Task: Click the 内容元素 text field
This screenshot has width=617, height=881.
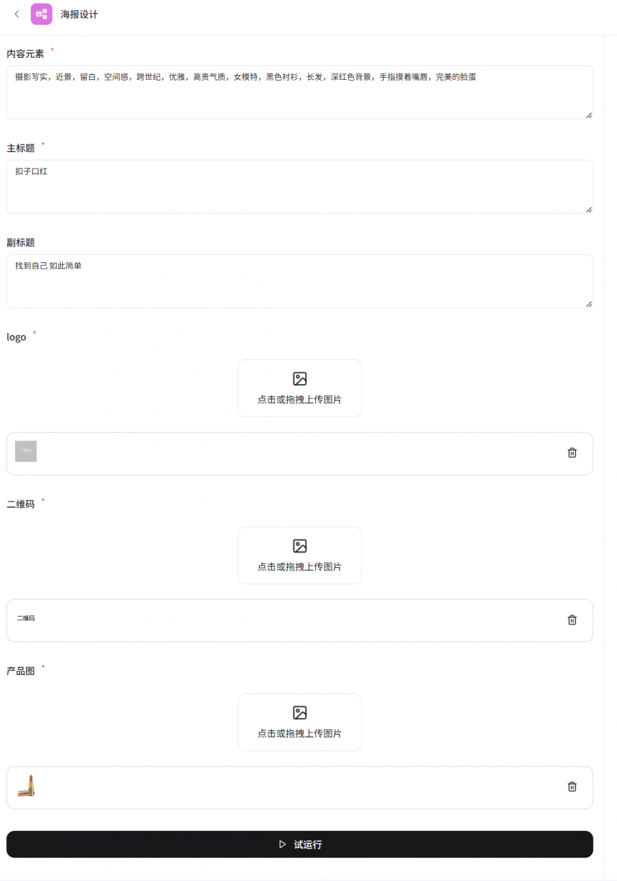Action: (x=300, y=92)
